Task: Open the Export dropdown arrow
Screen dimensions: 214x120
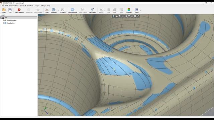Action: pos(140,11)
